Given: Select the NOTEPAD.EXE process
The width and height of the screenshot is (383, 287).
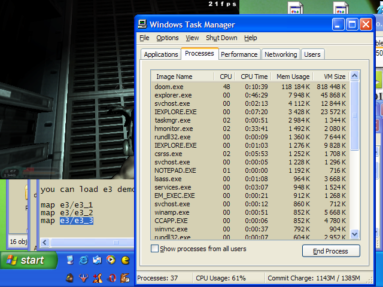Looking at the screenshot, I should click(250, 170).
